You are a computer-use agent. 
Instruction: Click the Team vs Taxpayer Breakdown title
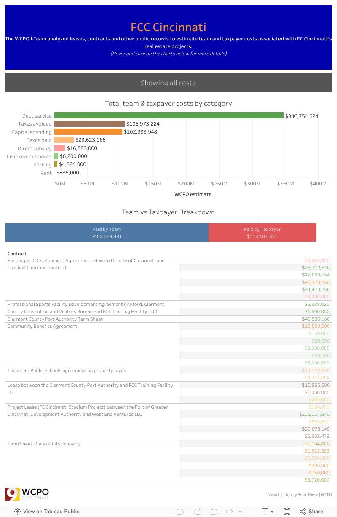(x=168, y=212)
